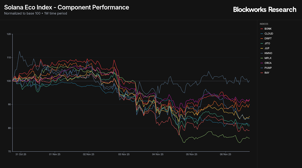Click the 06 Nov 25 x-axis date label
The width and height of the screenshot is (302, 168).
click(x=225, y=154)
